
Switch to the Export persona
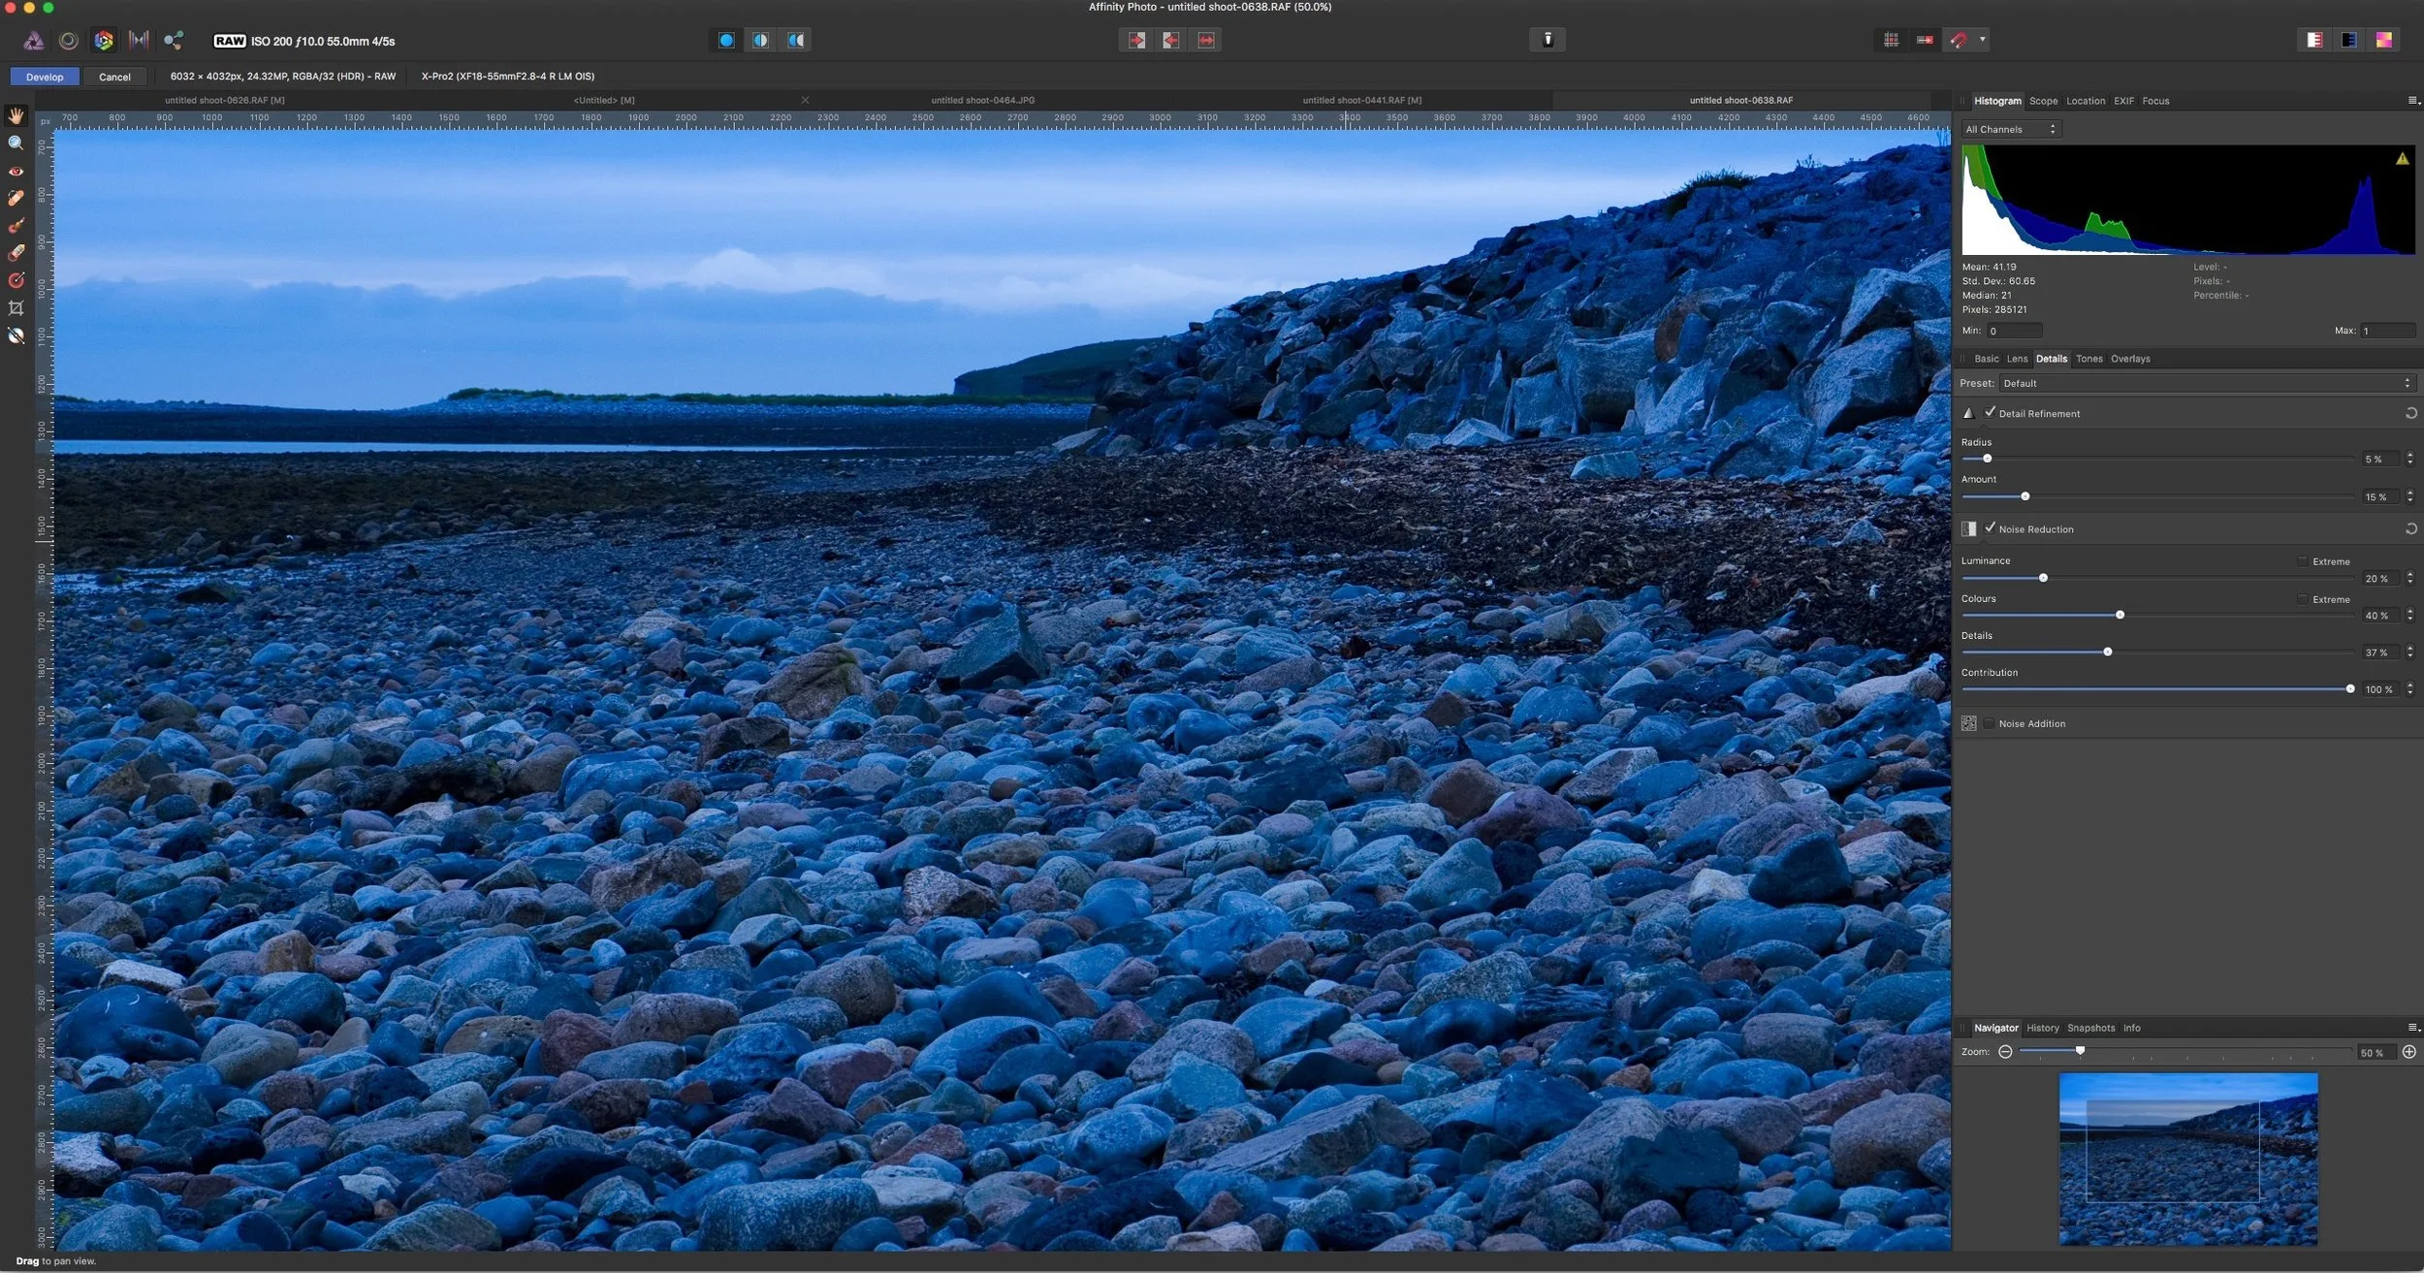point(174,41)
